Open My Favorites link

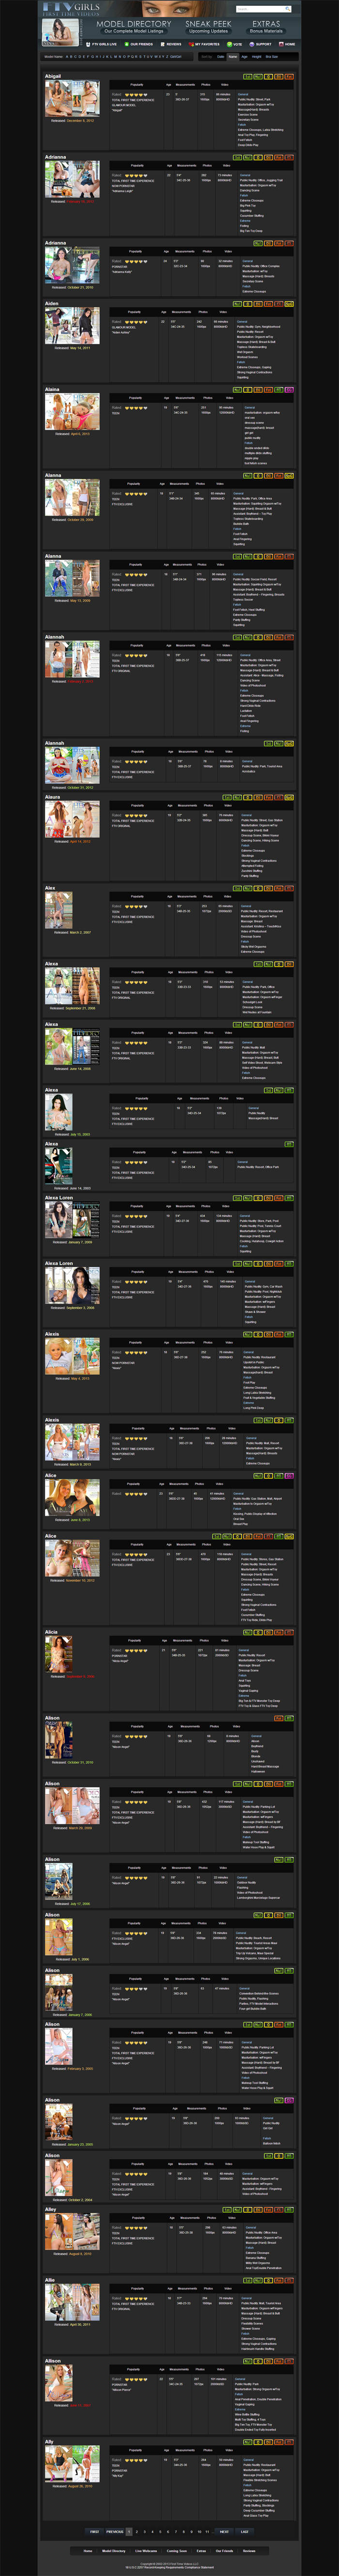205,44
